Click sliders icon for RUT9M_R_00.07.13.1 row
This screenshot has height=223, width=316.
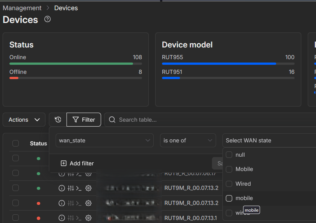71,218
